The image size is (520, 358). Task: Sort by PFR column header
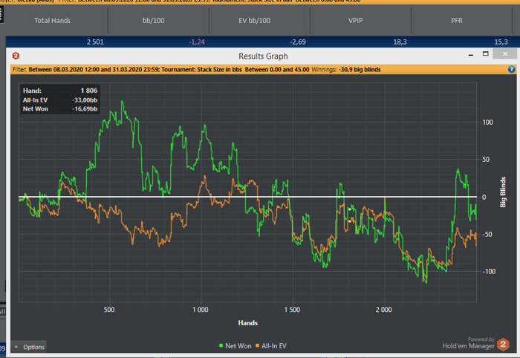(457, 21)
